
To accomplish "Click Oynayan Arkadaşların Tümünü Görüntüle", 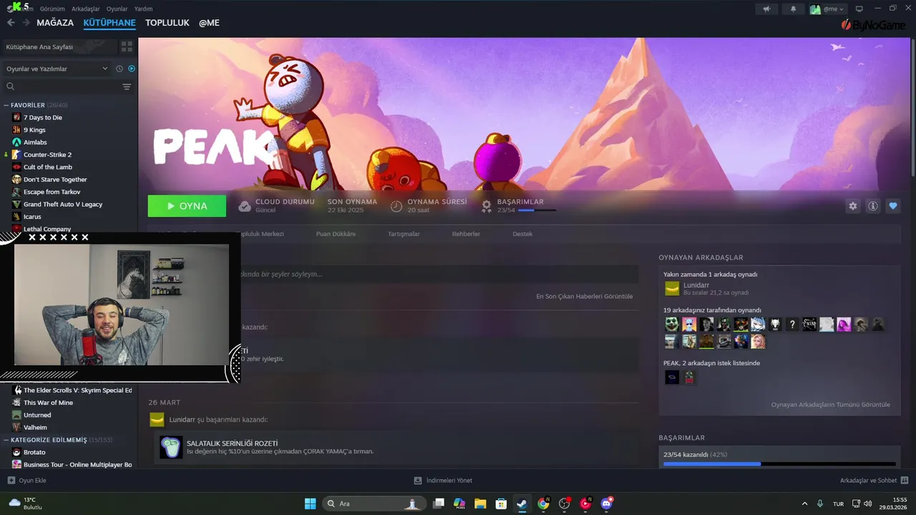I will (x=830, y=405).
